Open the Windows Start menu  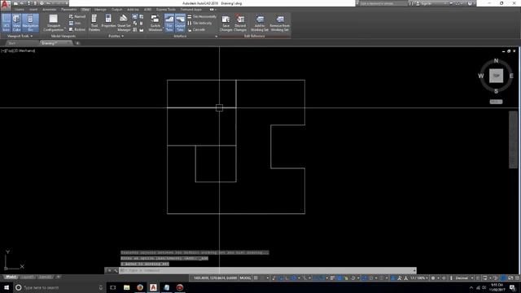click(x=7, y=287)
